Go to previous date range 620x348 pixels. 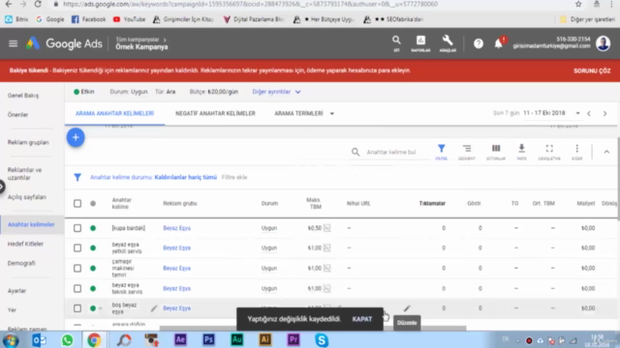tap(589, 114)
